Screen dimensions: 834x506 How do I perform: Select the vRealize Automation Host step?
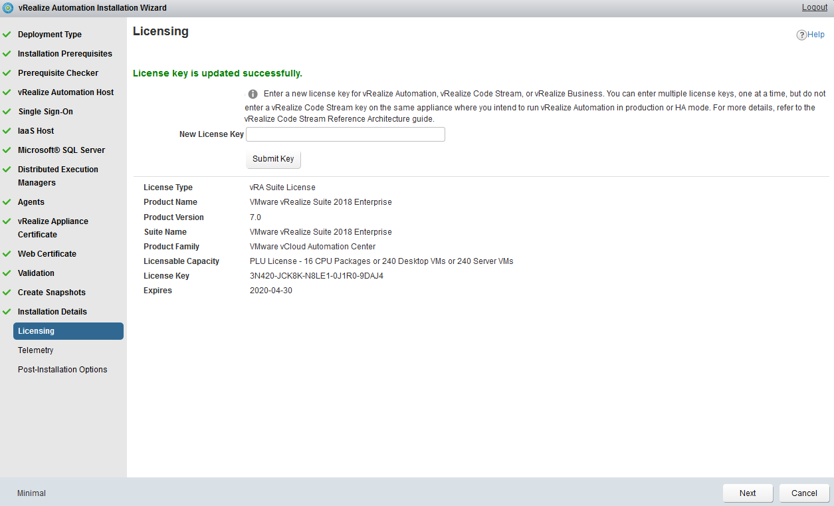(66, 92)
